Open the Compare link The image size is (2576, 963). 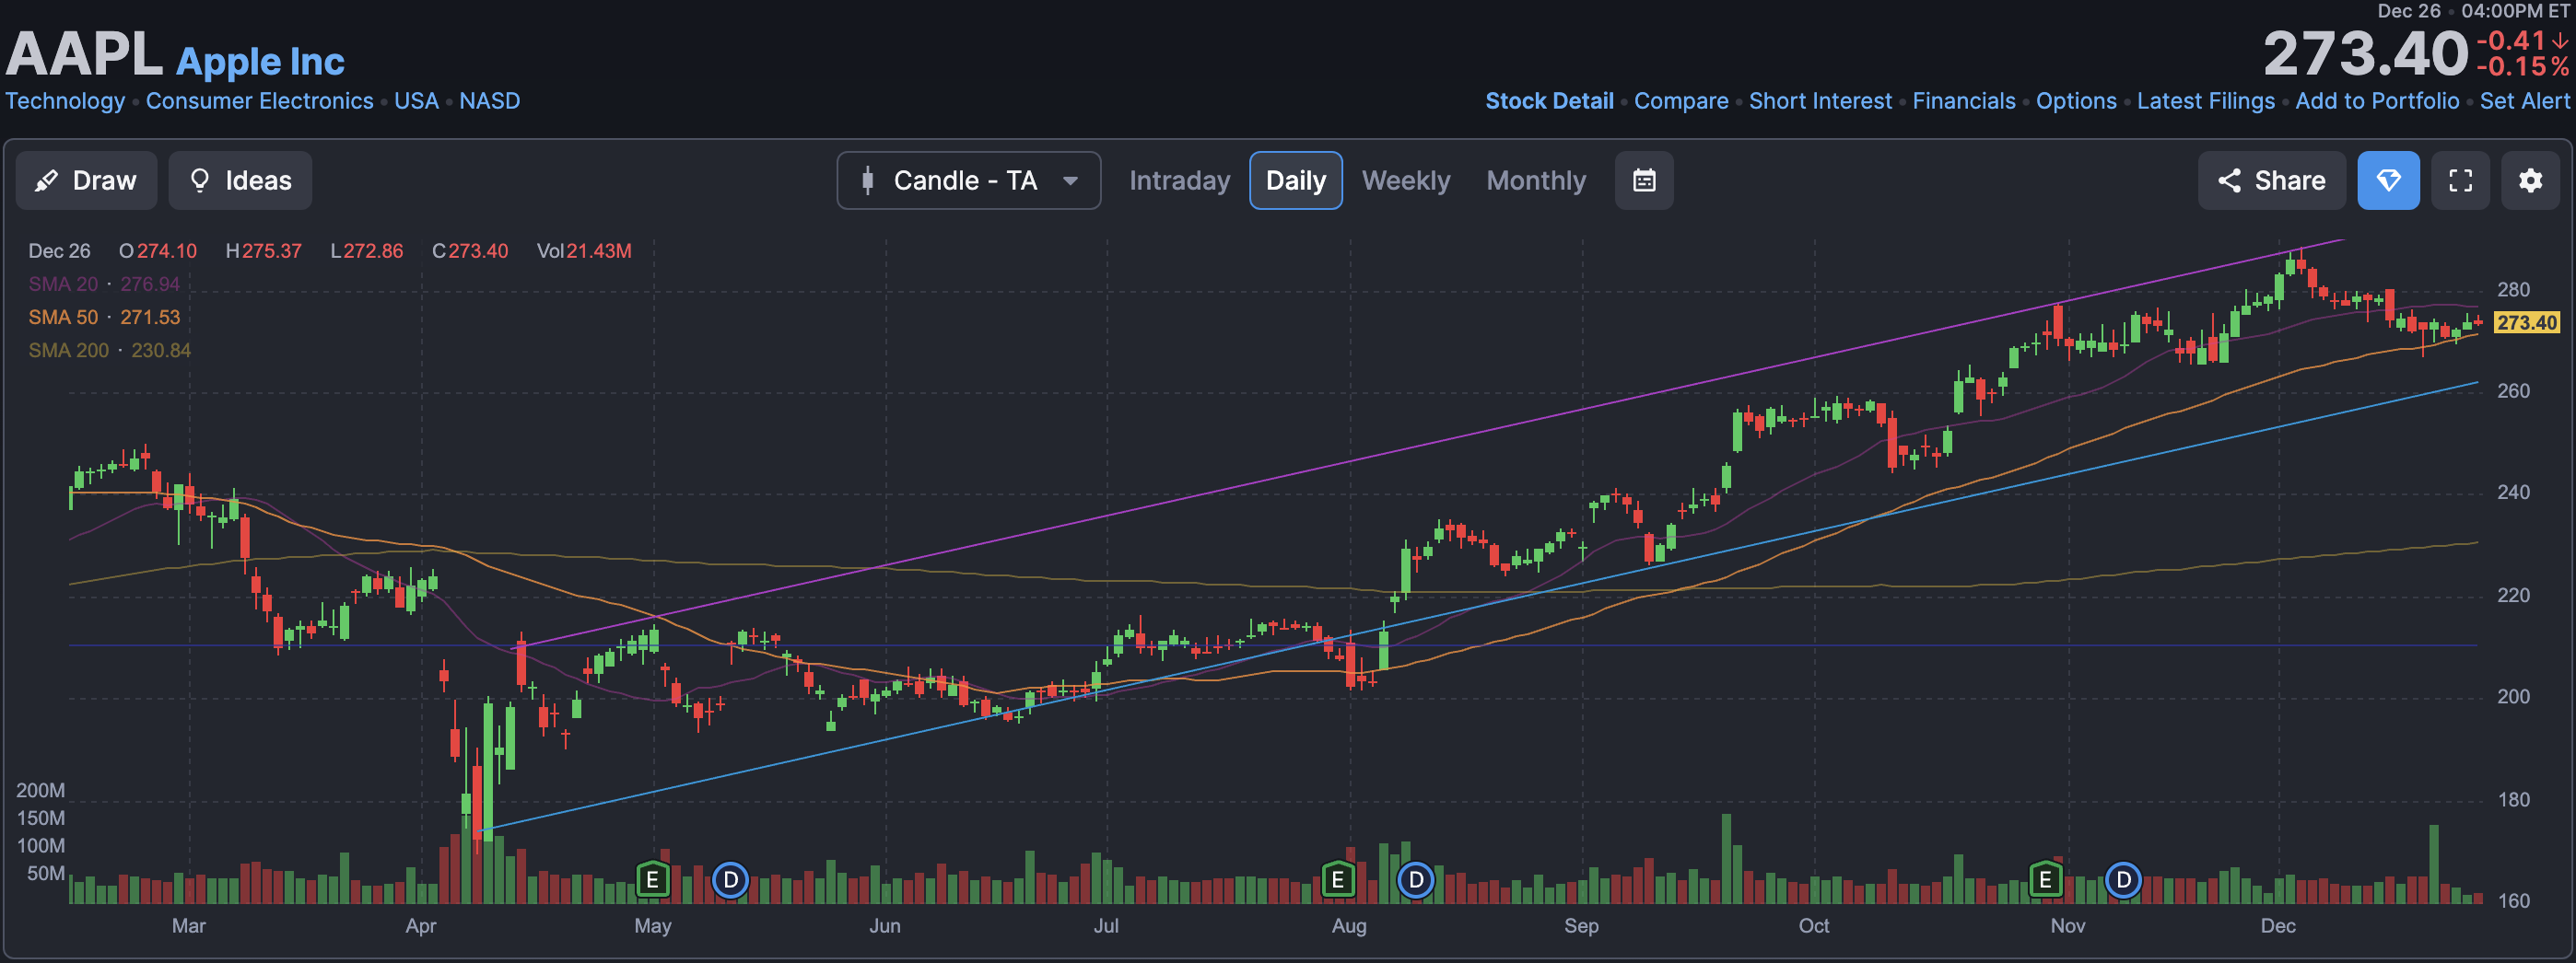click(x=1681, y=101)
